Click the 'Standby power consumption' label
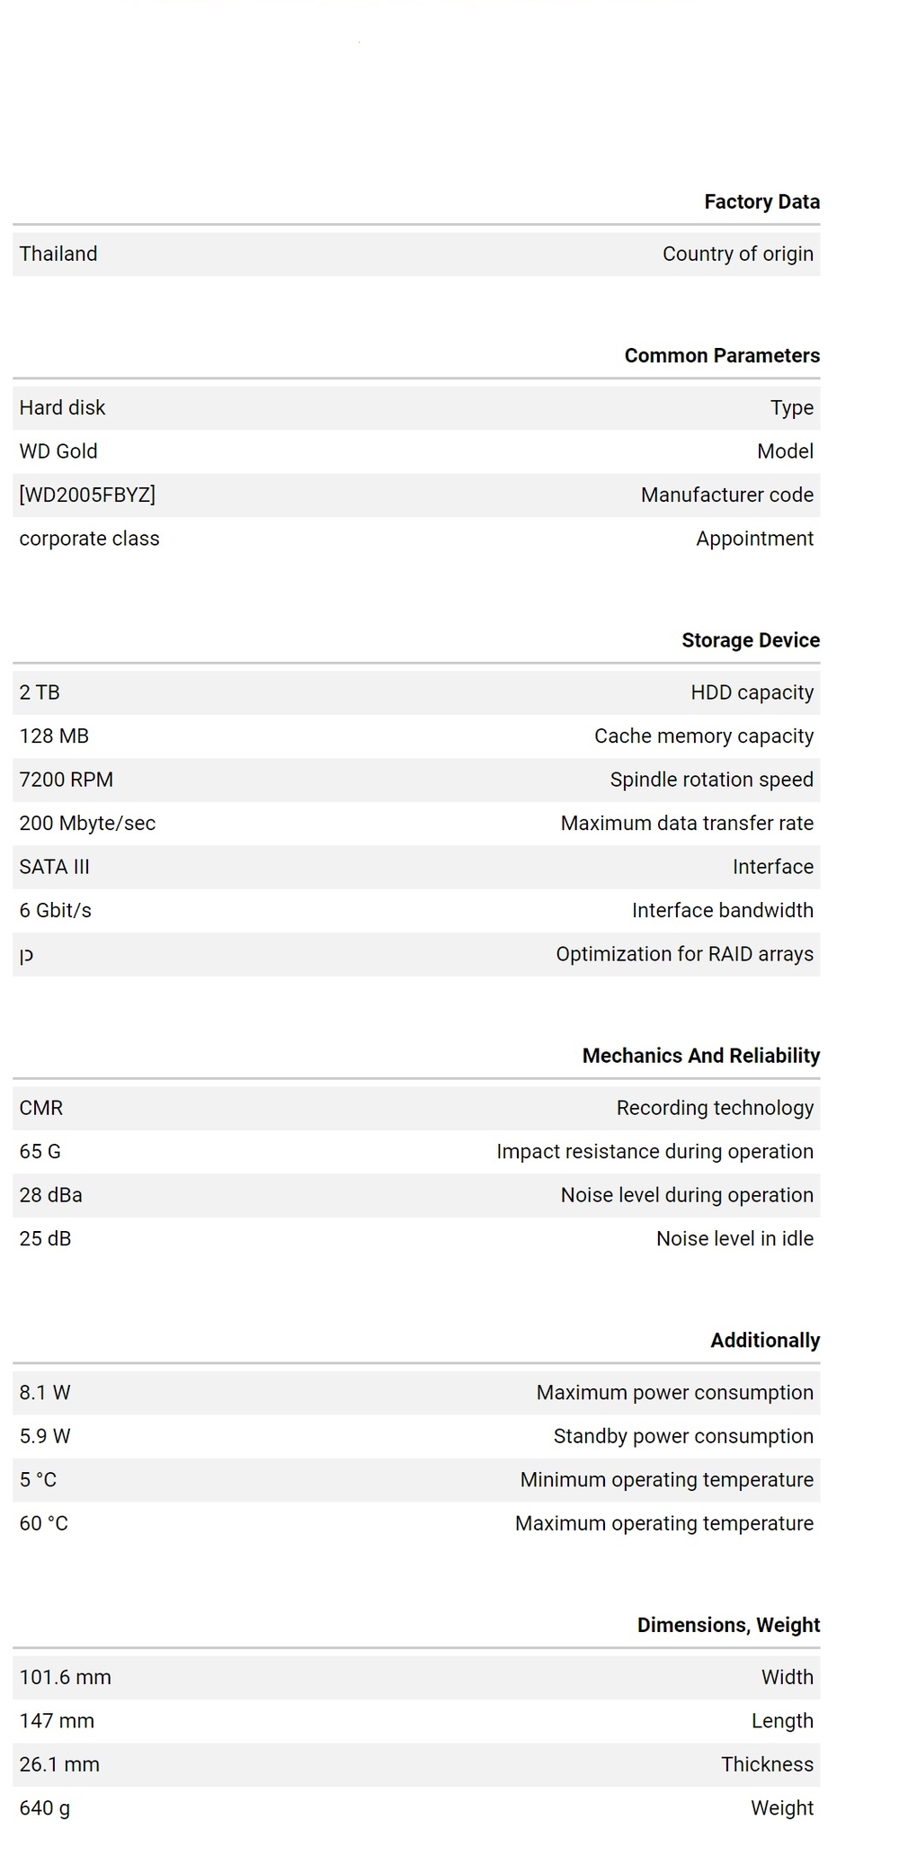 pos(683,1437)
